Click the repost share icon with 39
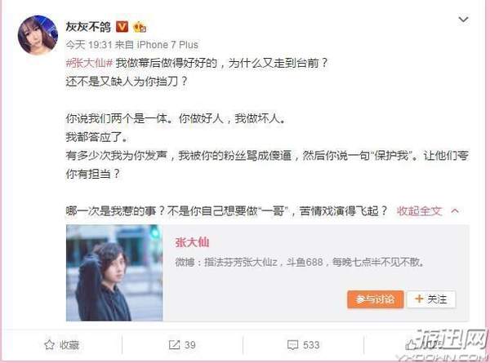490x363 pixels. [174, 345]
